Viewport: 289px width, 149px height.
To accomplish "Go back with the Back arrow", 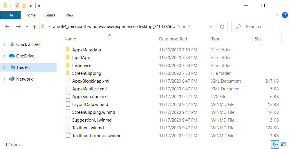I will coord(7,27).
